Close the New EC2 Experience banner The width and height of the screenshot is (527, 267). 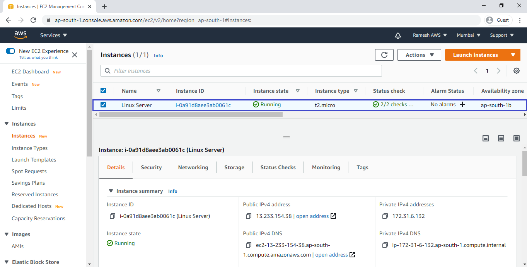point(75,54)
